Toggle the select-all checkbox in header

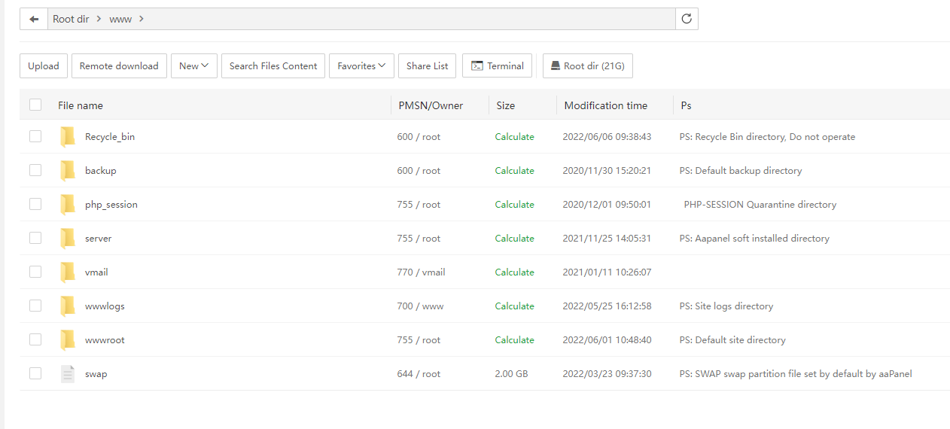point(35,105)
